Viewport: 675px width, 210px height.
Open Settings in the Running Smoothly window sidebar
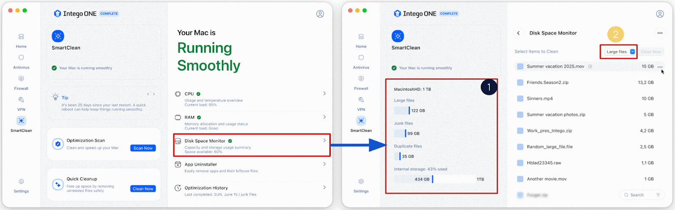[21, 186]
